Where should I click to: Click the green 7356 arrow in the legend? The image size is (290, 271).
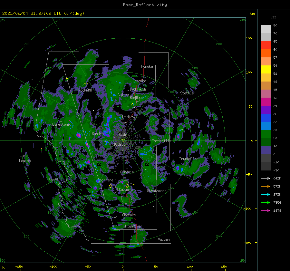click(x=266, y=203)
